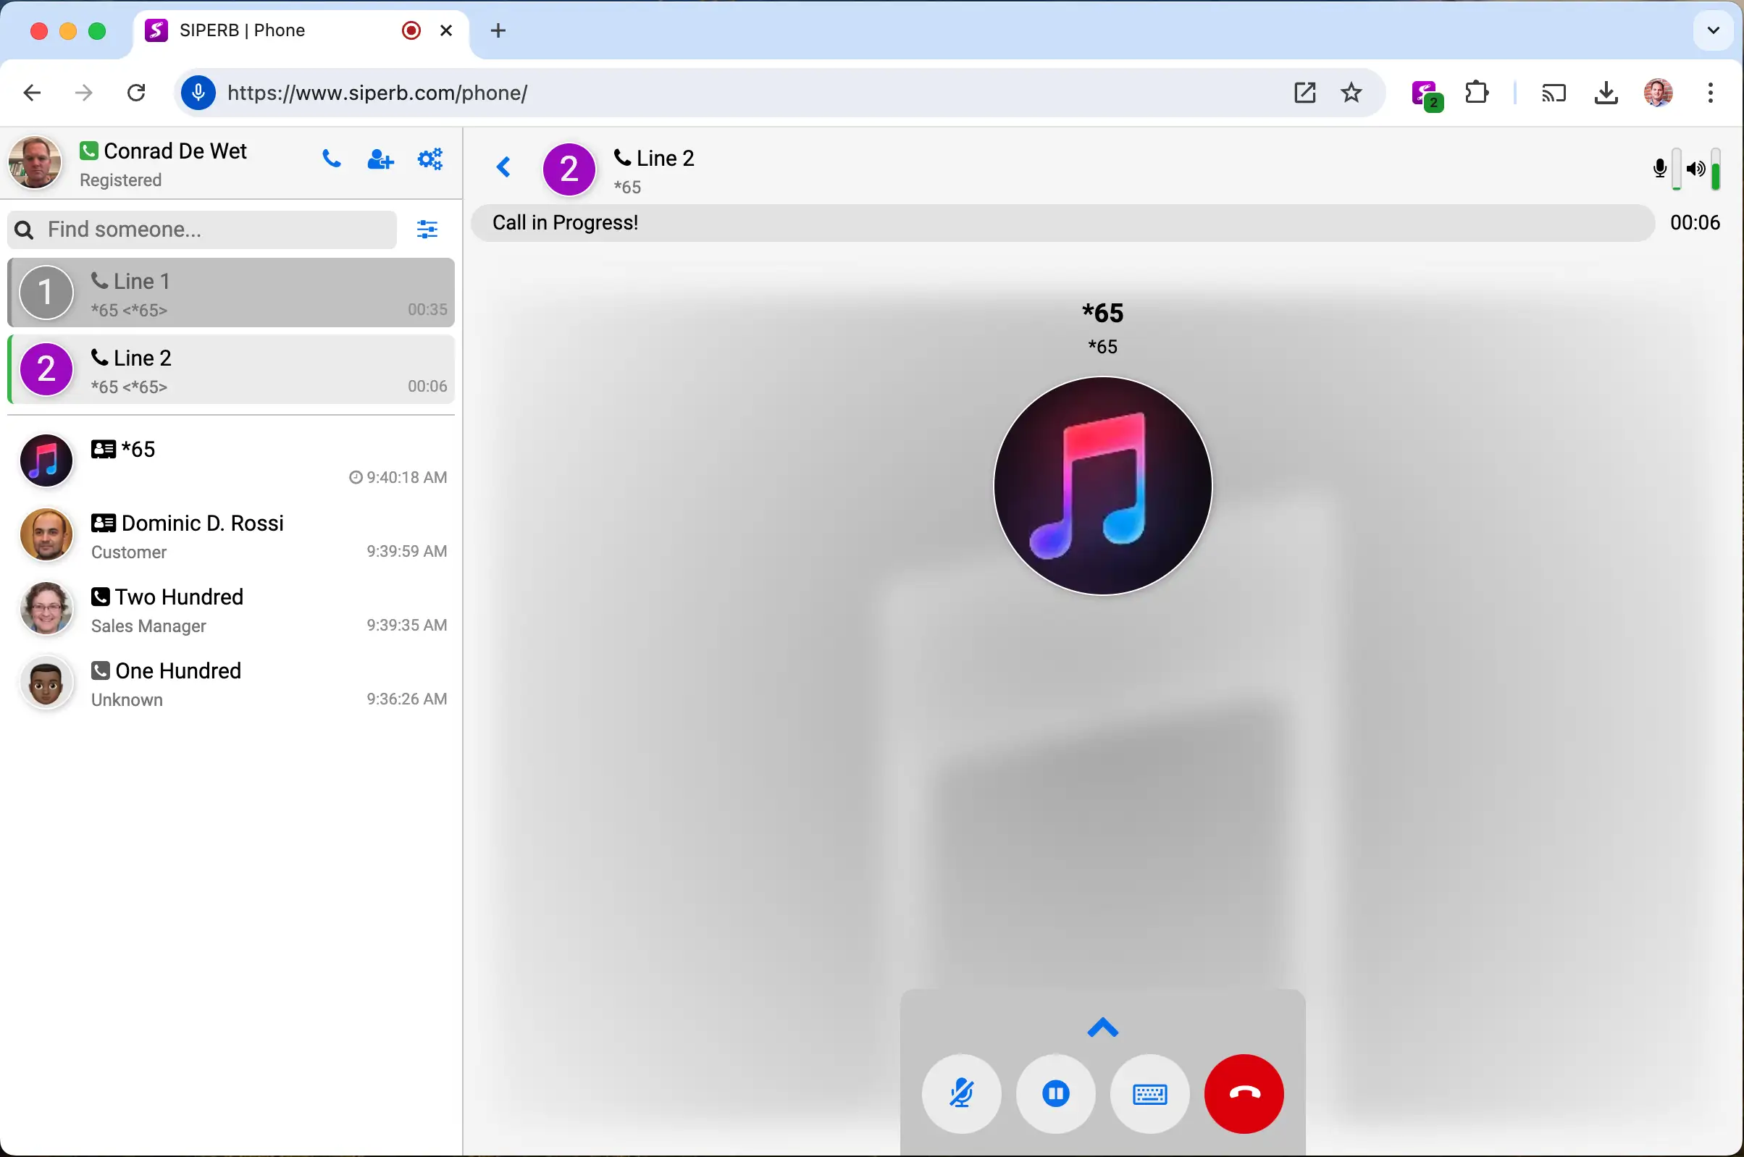Image resolution: width=1744 pixels, height=1157 pixels.
Task: Click the microphone permission icon in address bar
Action: coord(198,93)
